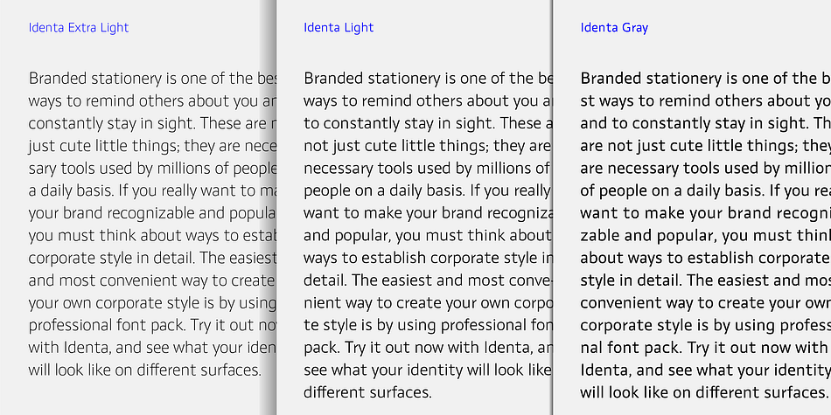Select the Identa Gray sample paragraph
Screen dimensions: 831x415
point(705,235)
